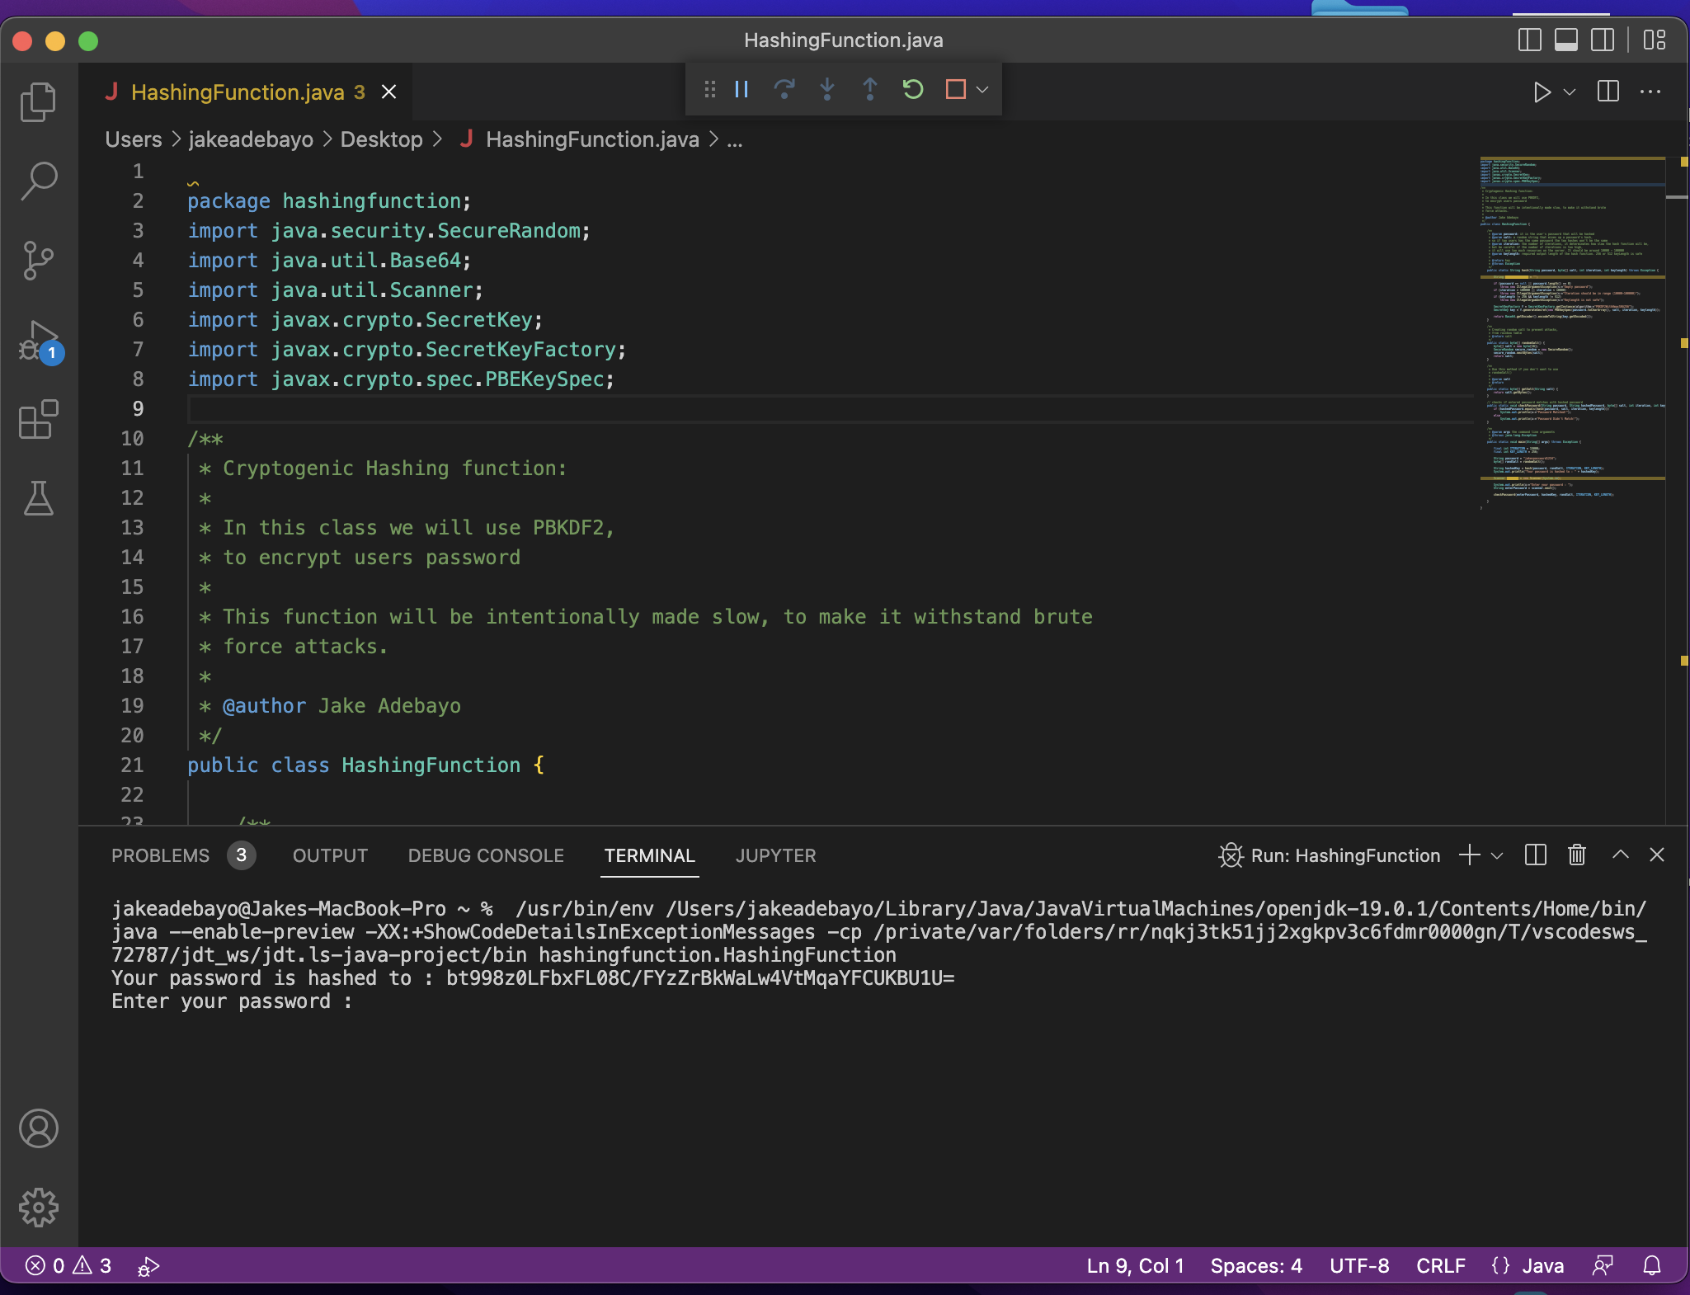Click the hashingfunction package name

[x=371, y=200]
